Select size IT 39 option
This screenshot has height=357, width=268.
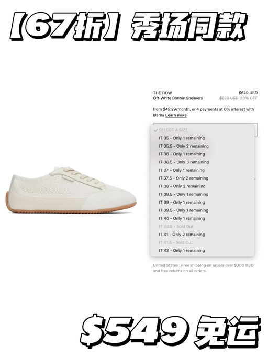pos(203,203)
